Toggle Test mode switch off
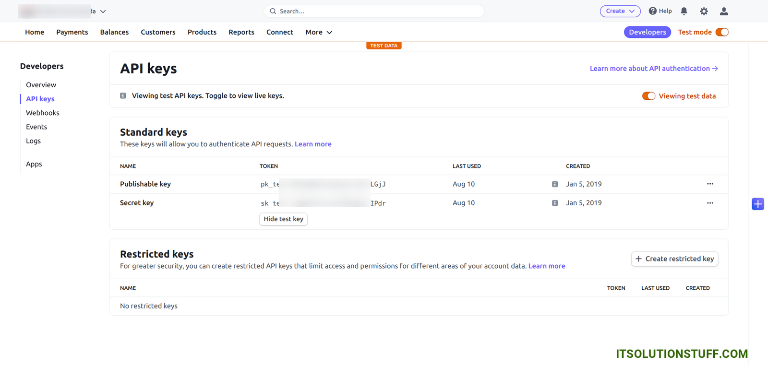This screenshot has height=366, width=768. coord(722,32)
